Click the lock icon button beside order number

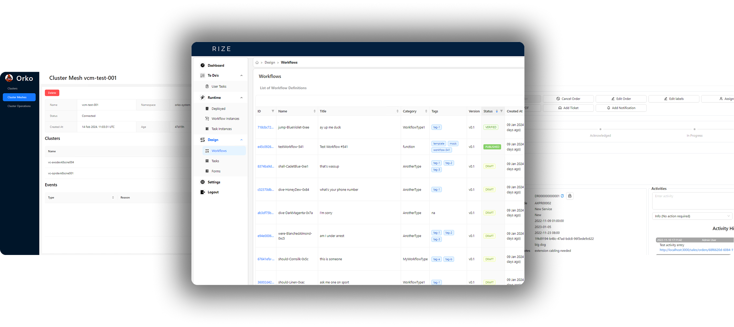[570, 196]
